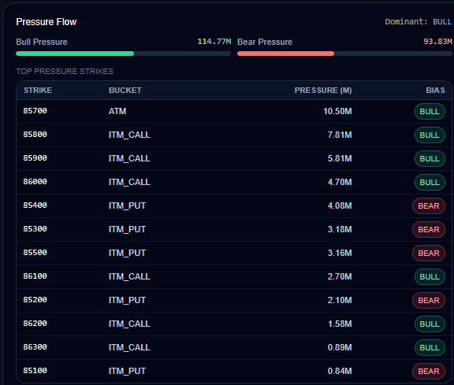This screenshot has width=454, height=385.
Task: Click the ATM bucket cell
Action: coord(117,111)
